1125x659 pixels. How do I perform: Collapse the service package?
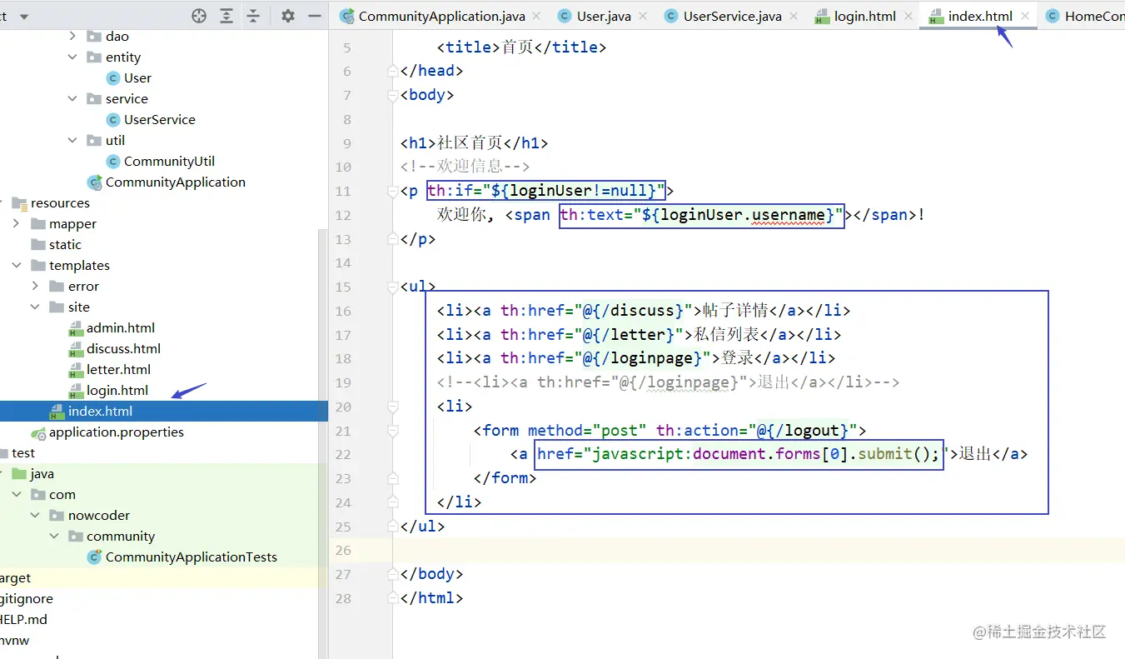click(72, 98)
